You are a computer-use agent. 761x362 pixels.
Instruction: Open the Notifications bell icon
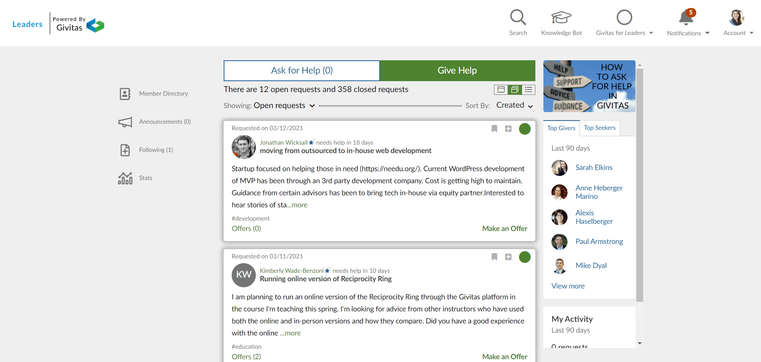(x=687, y=18)
